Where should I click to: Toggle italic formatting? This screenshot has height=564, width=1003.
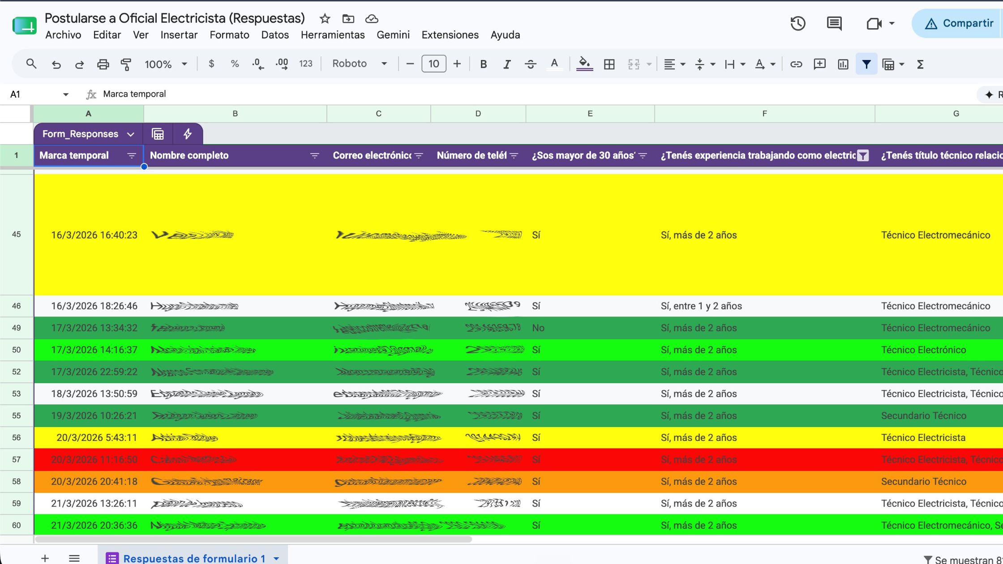tap(507, 64)
